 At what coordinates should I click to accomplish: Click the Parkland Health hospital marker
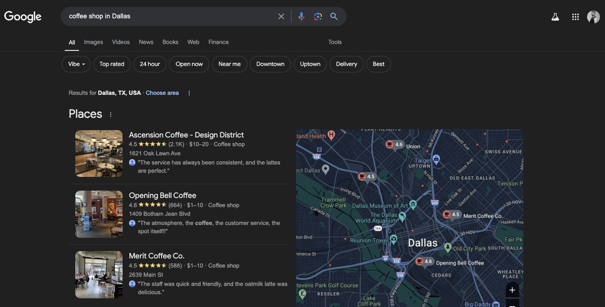(x=331, y=134)
